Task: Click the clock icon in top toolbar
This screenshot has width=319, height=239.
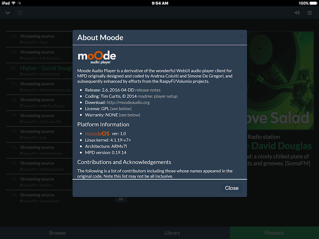Action: click(20, 13)
